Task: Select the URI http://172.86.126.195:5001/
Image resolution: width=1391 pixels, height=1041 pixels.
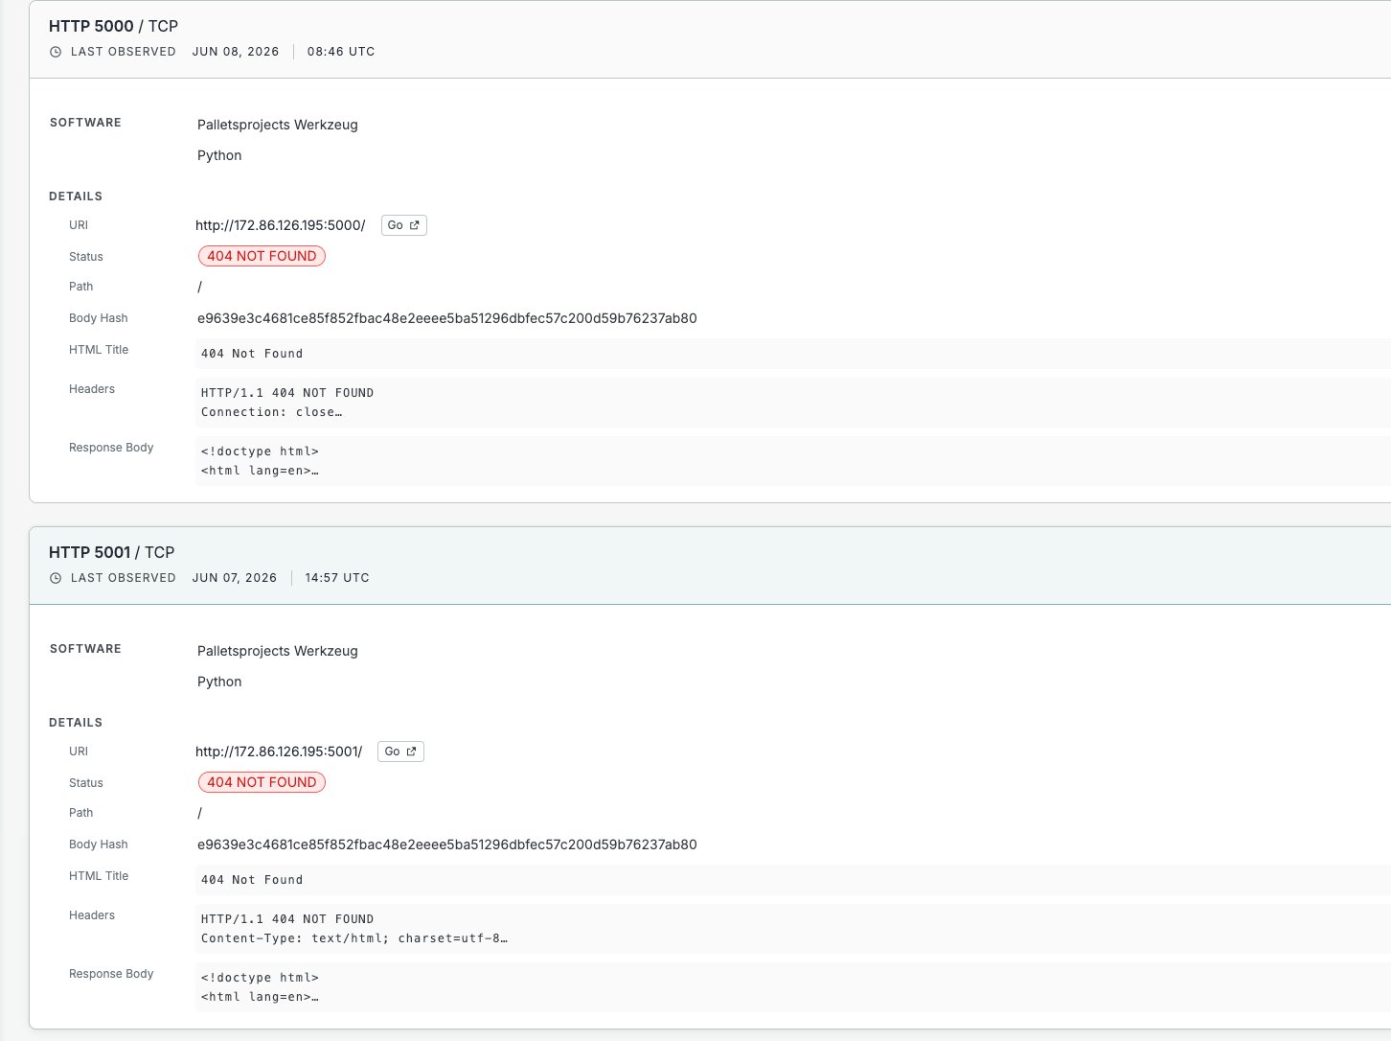Action: click(279, 752)
